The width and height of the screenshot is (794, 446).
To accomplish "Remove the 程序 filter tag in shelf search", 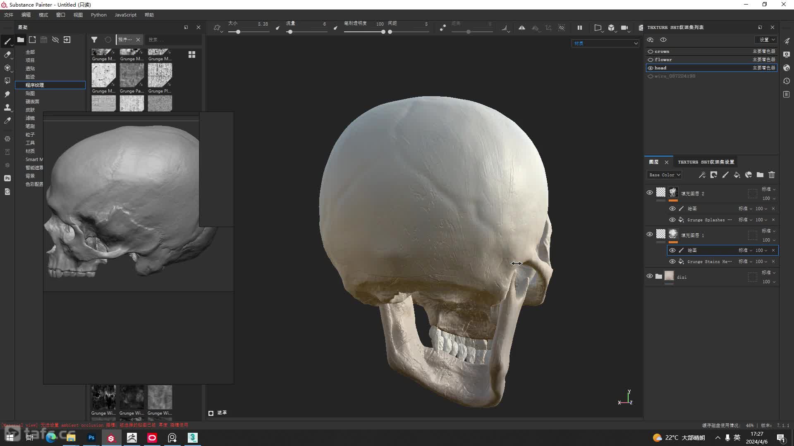I will point(138,40).
